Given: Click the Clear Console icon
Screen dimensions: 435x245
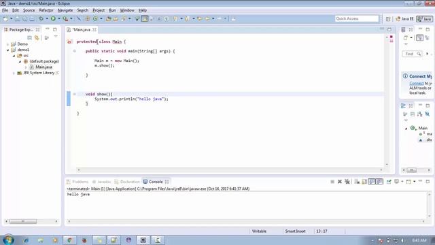Looking at the screenshot, I should point(357,182).
